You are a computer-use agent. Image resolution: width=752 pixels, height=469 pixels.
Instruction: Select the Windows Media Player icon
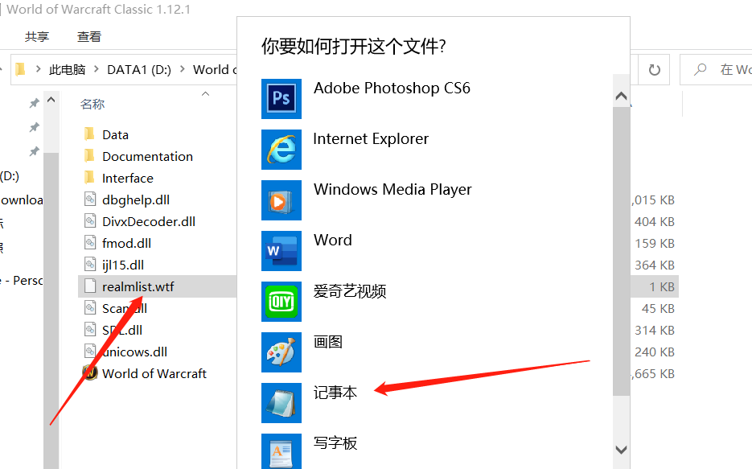pos(281,200)
